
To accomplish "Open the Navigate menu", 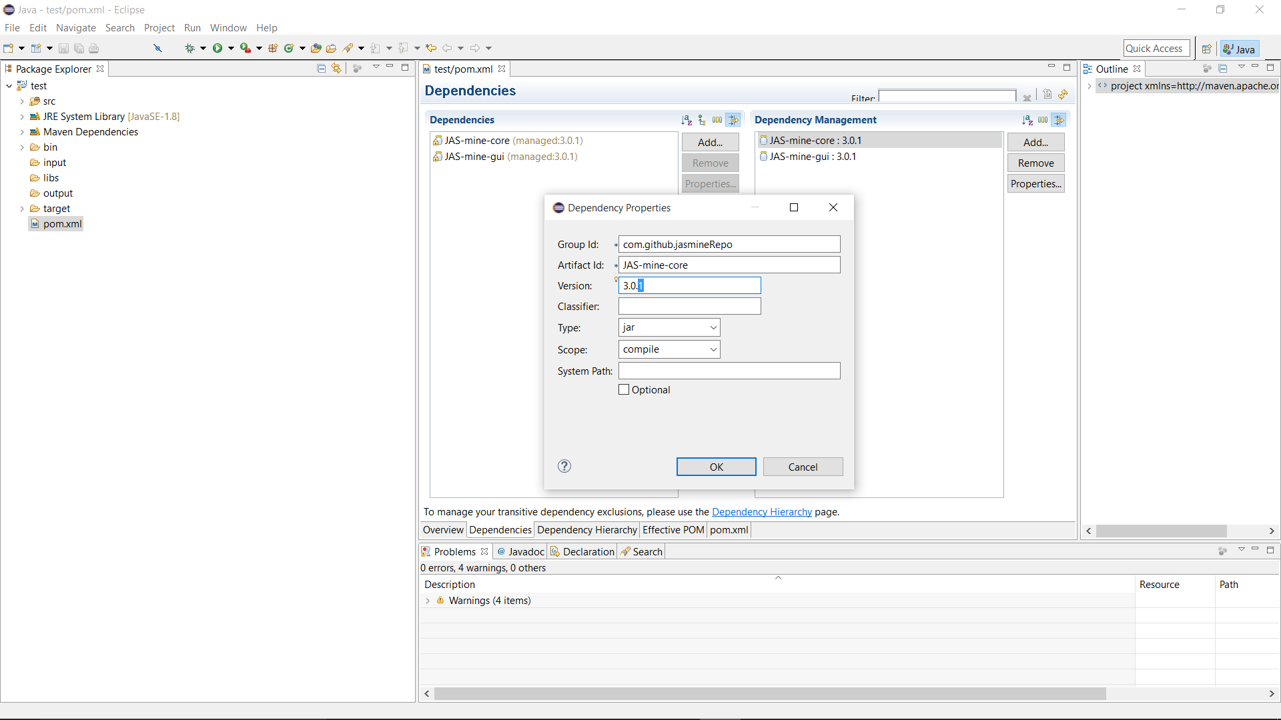I will click(x=75, y=28).
